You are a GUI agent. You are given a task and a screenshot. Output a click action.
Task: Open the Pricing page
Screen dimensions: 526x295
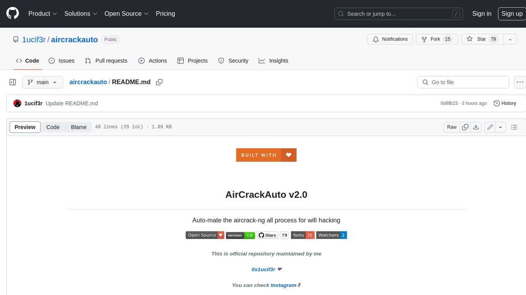click(165, 14)
